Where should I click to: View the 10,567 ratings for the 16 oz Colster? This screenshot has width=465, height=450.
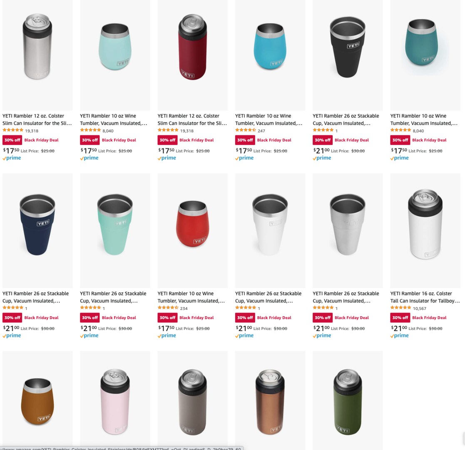tap(419, 308)
